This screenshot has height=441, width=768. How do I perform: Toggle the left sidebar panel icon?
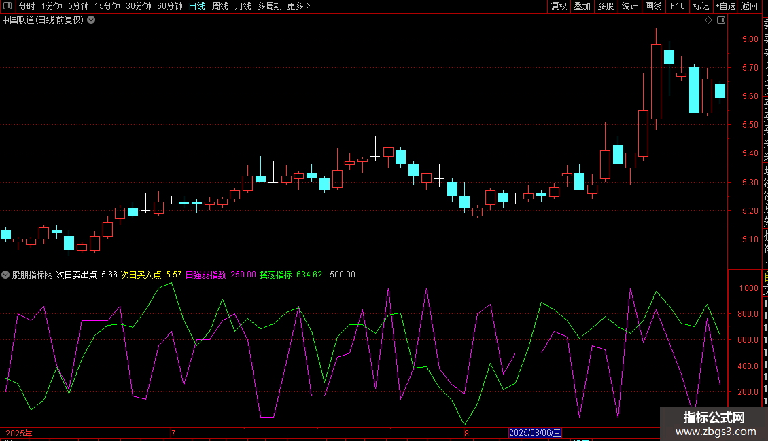pyautogui.click(x=6, y=6)
